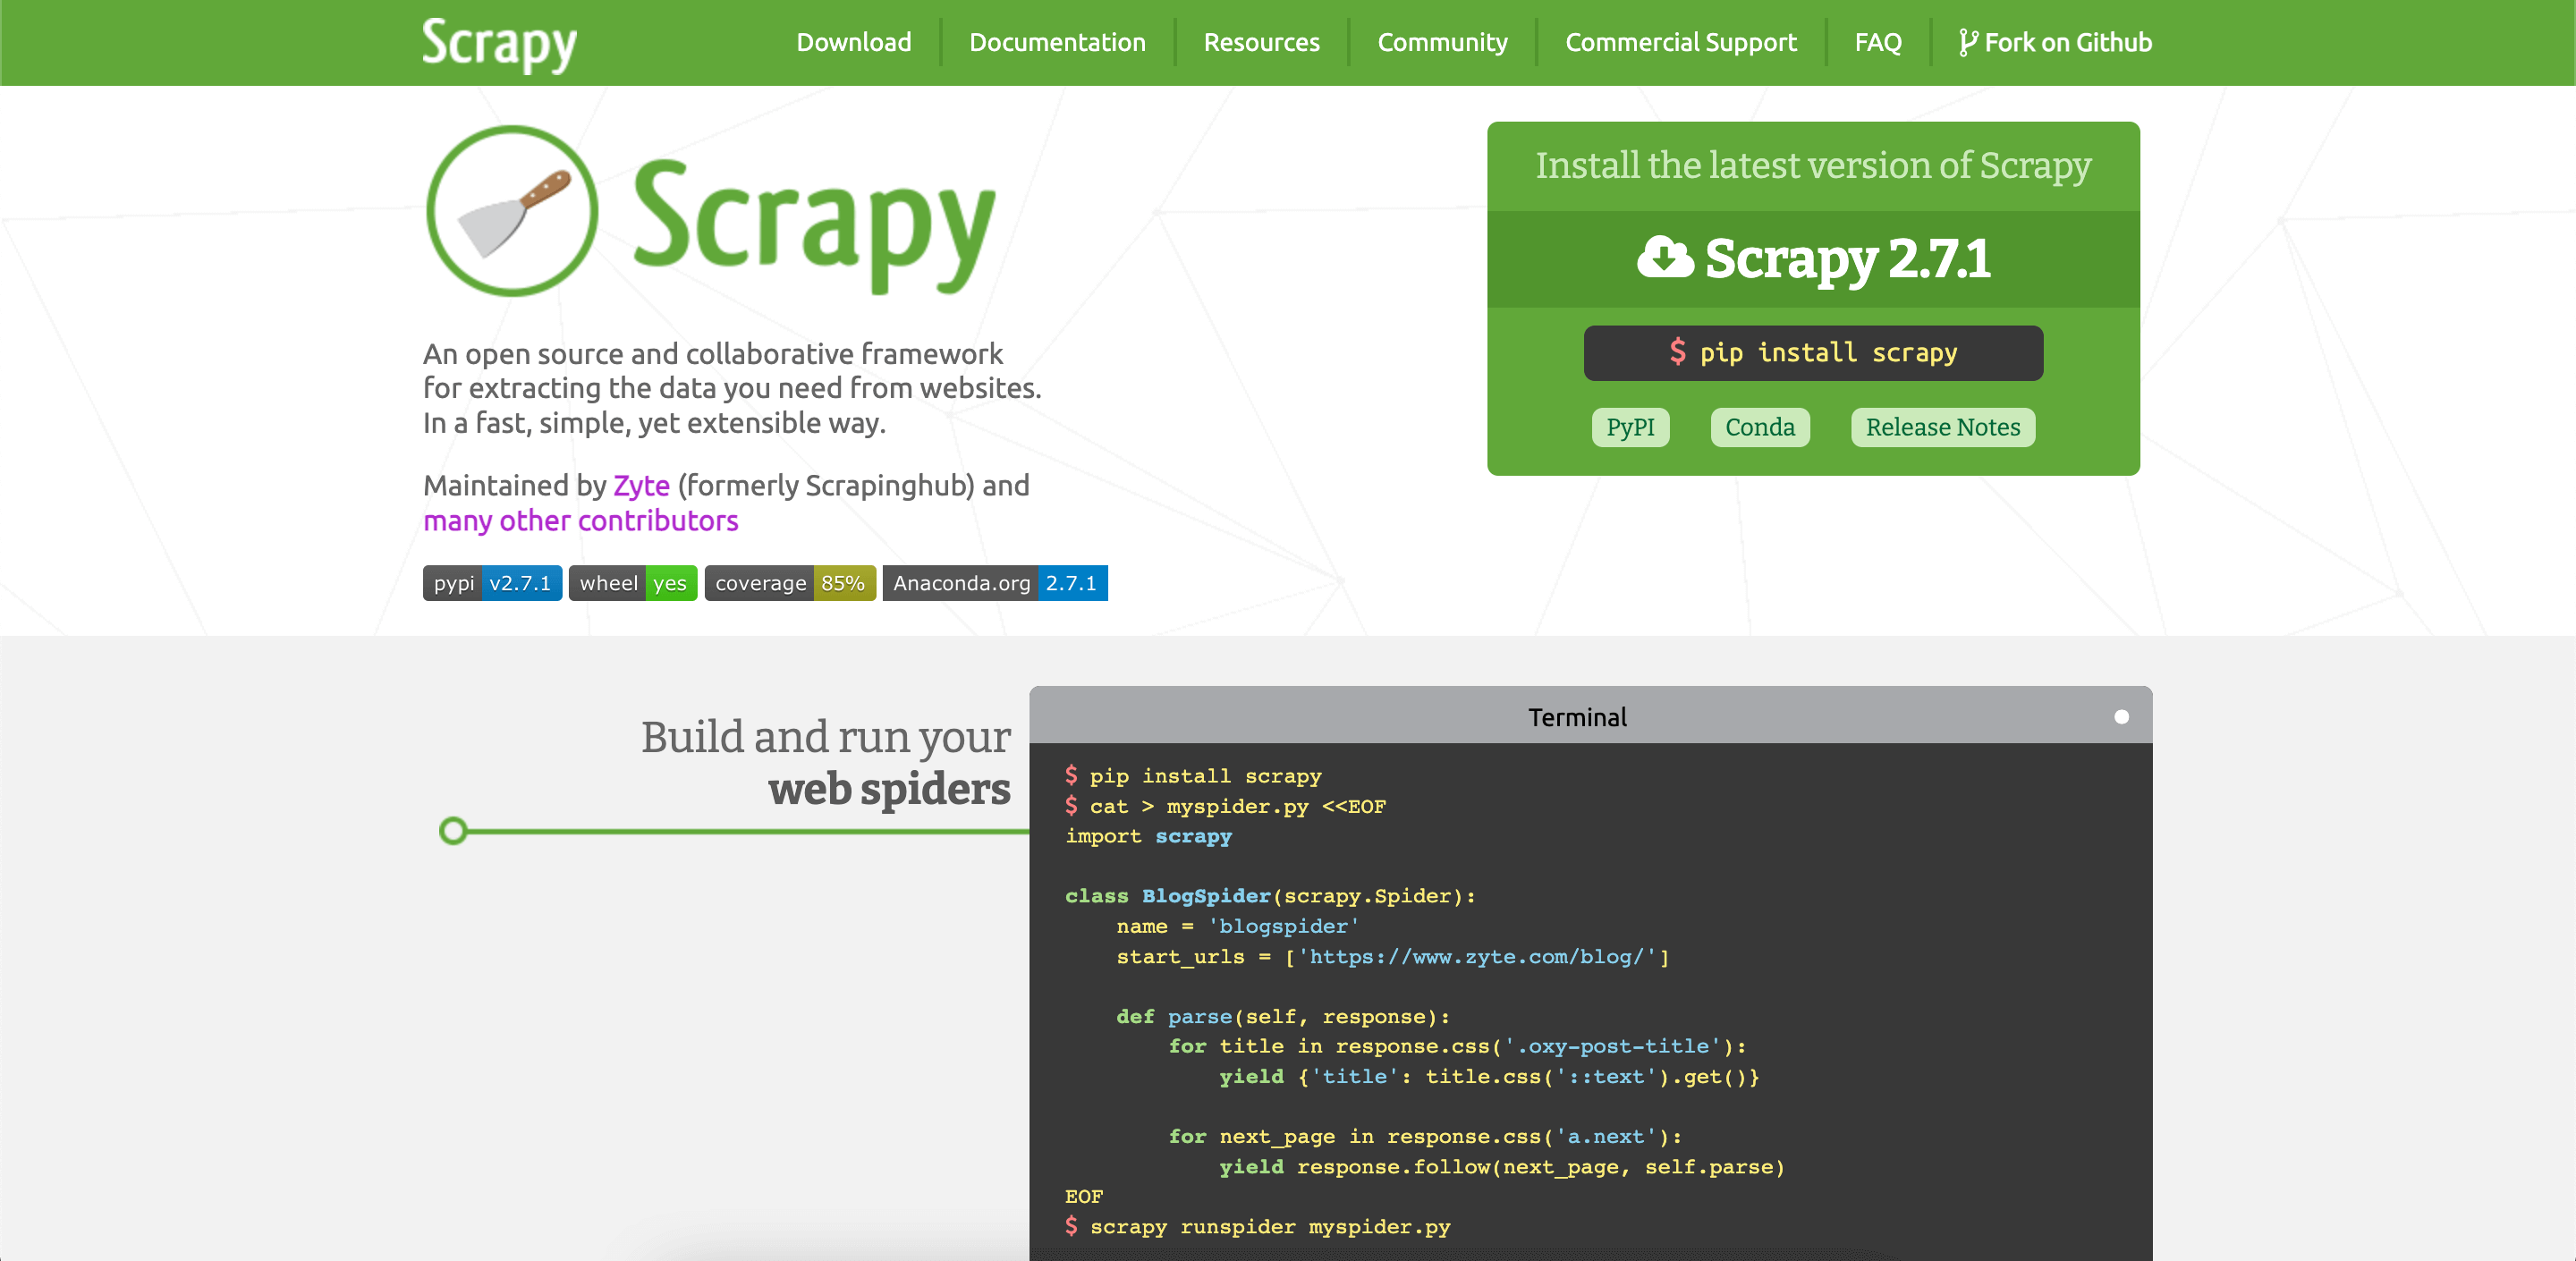Click the pip install scrapy command box
Viewport: 2576px width, 1261px height.
coord(1813,353)
